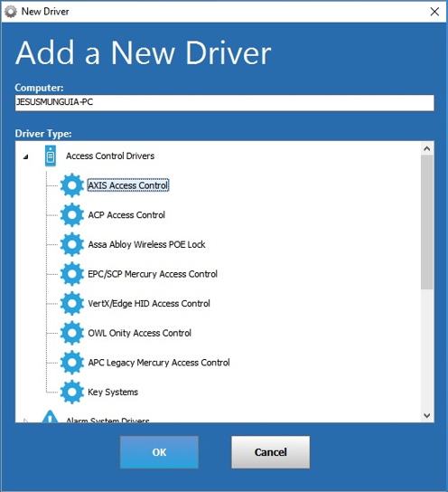The width and height of the screenshot is (448, 492).
Task: Click the driver list scrollbar thumb
Action: point(427,222)
